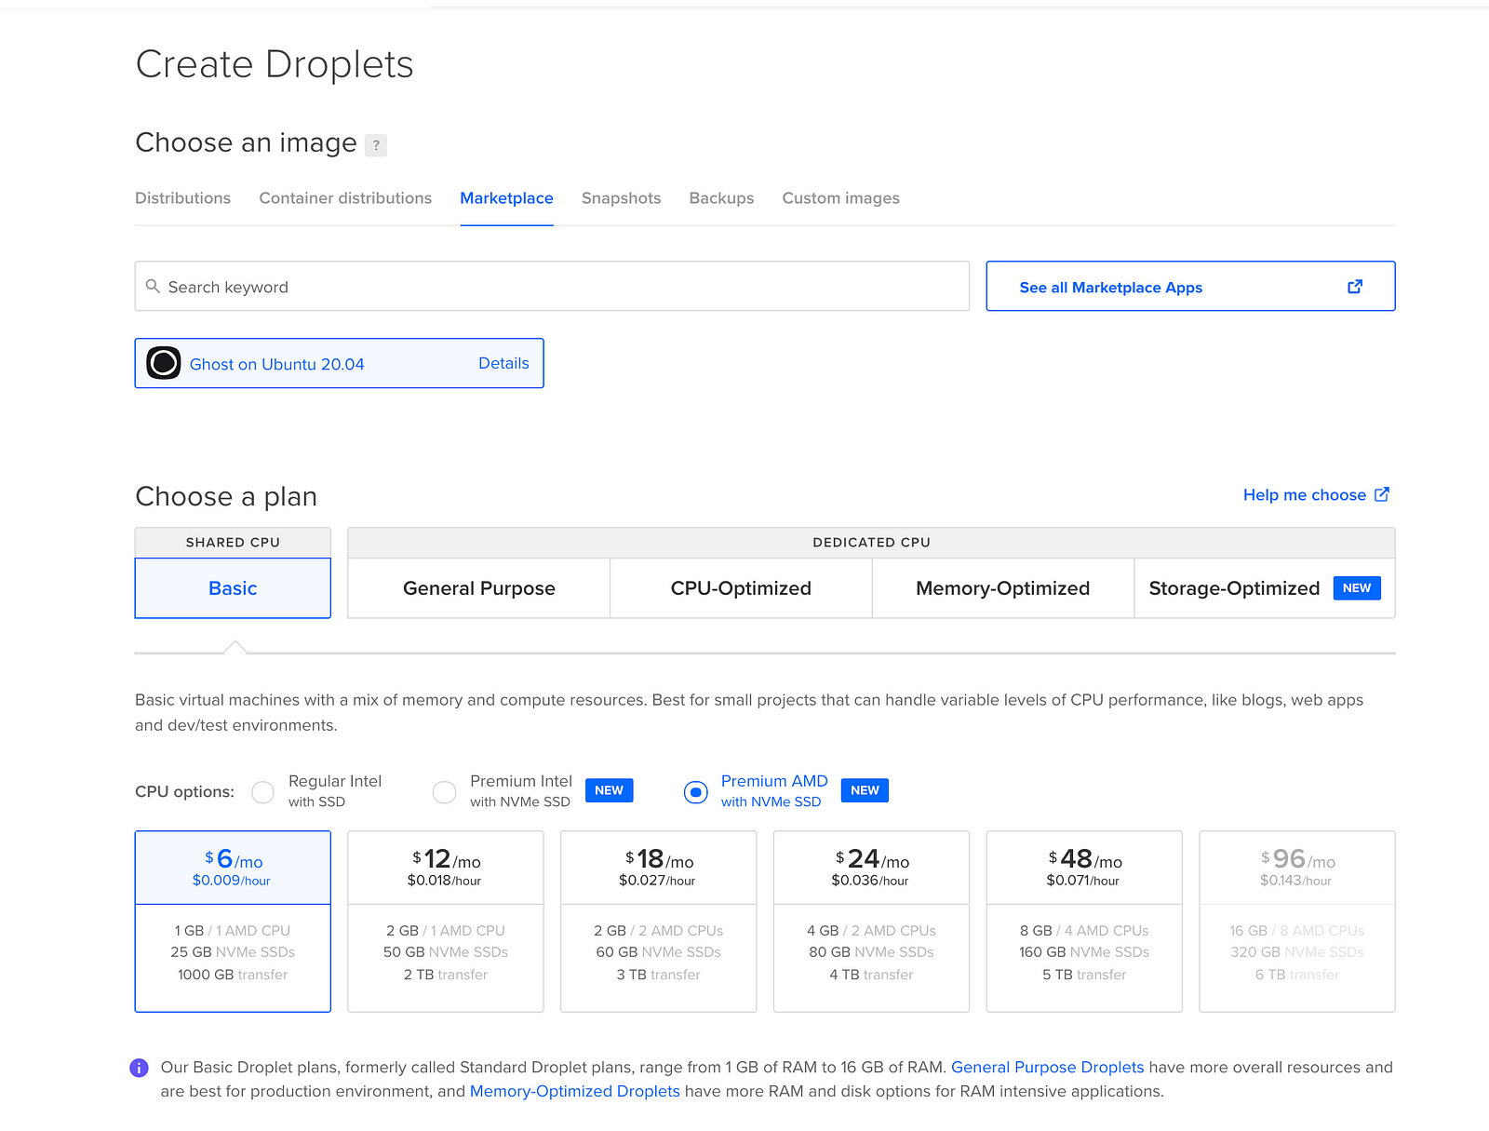The image size is (1489, 1131).
Task: Click the purple info icon beside Basic Droplet note
Action: click(x=139, y=1068)
